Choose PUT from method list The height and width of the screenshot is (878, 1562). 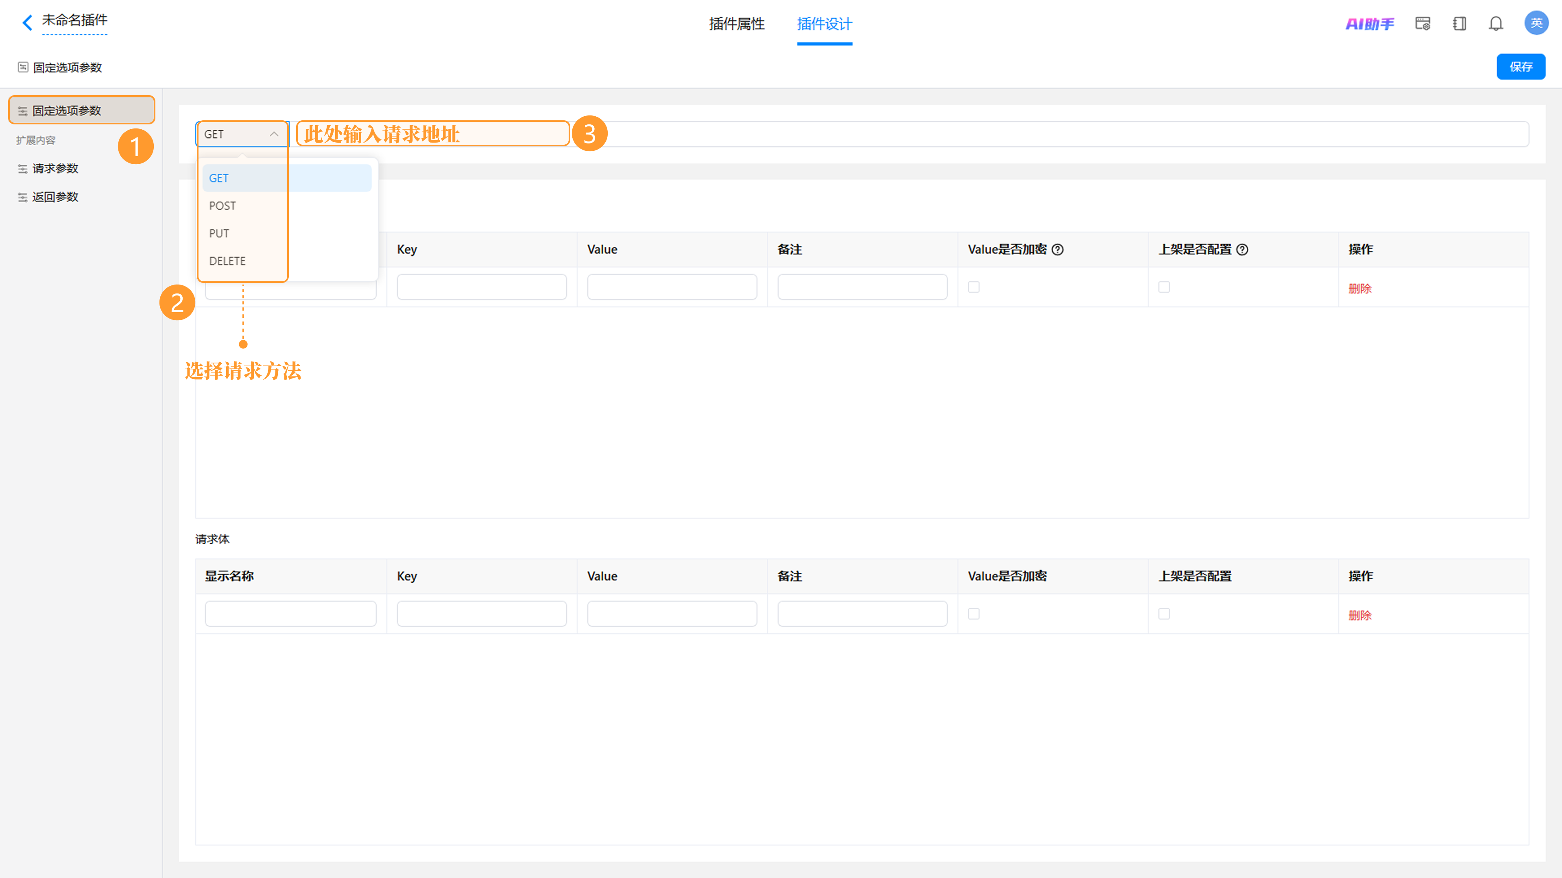pyautogui.click(x=287, y=233)
